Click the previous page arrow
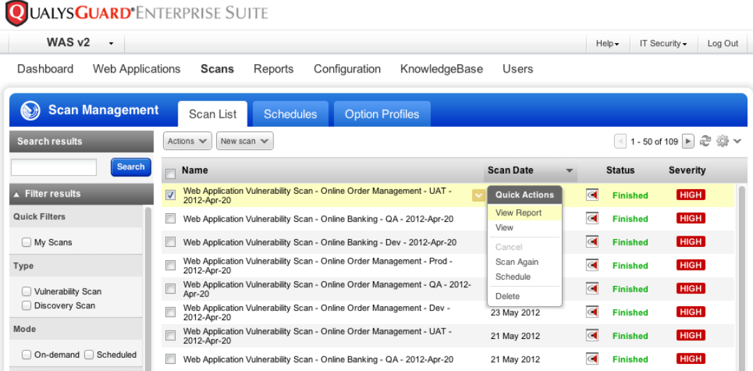The height and width of the screenshot is (371, 753). coord(621,142)
